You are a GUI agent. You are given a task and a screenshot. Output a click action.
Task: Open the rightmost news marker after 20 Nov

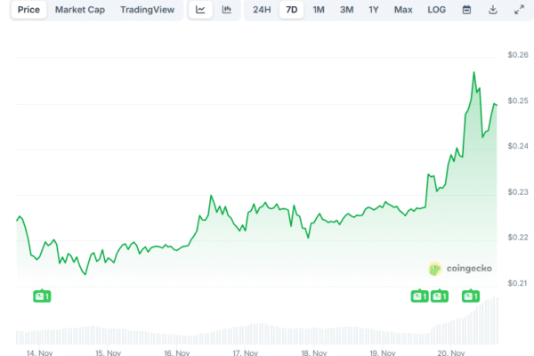coord(470,295)
